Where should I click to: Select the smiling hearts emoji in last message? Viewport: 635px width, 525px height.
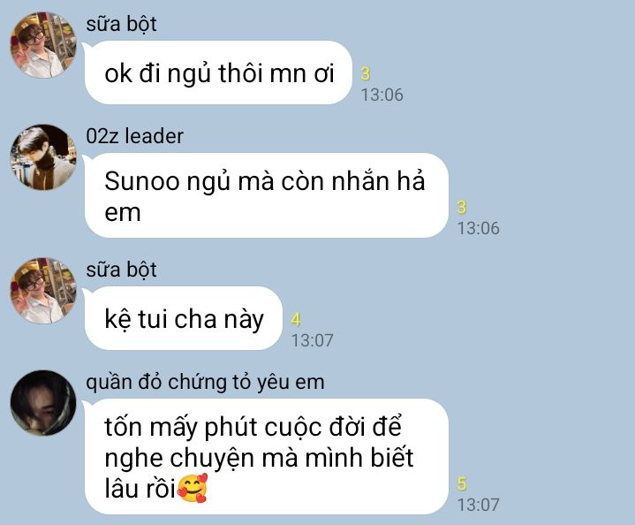[193, 488]
